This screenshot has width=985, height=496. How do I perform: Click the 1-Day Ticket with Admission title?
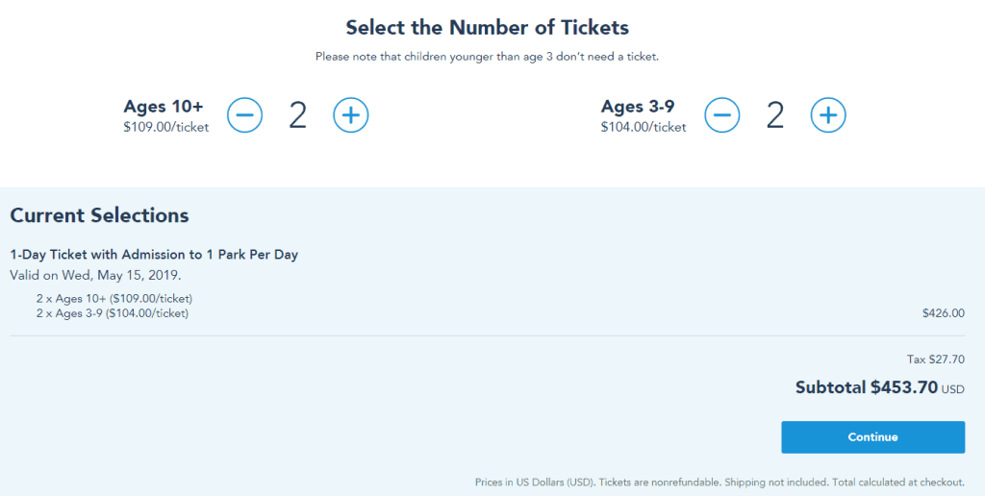tap(154, 255)
